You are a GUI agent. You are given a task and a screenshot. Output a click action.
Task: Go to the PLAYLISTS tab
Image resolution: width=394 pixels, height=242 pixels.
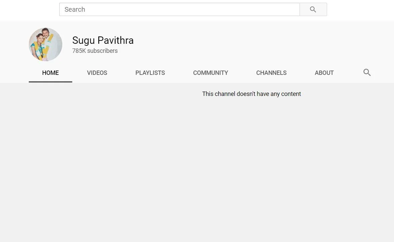(x=150, y=73)
